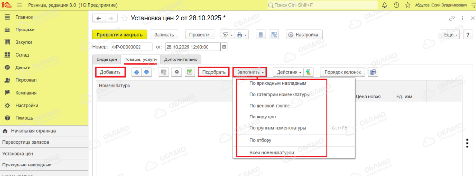This screenshot has width=476, height=176.
Task: Open help question mark button
Action: 468,35
